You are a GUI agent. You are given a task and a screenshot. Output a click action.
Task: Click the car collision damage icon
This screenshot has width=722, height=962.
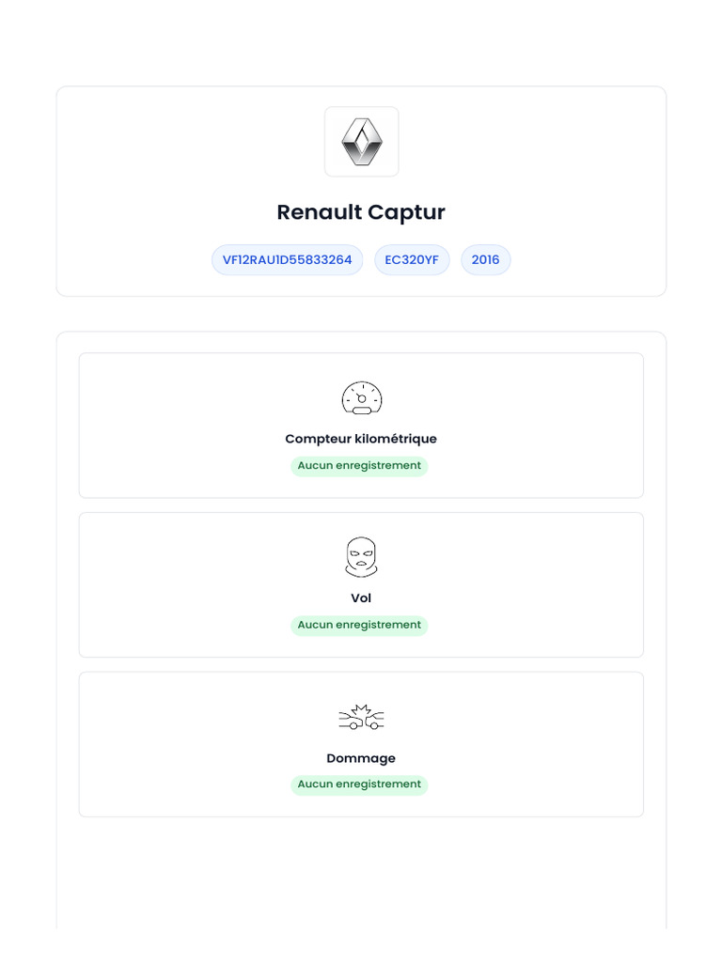pyautogui.click(x=361, y=717)
